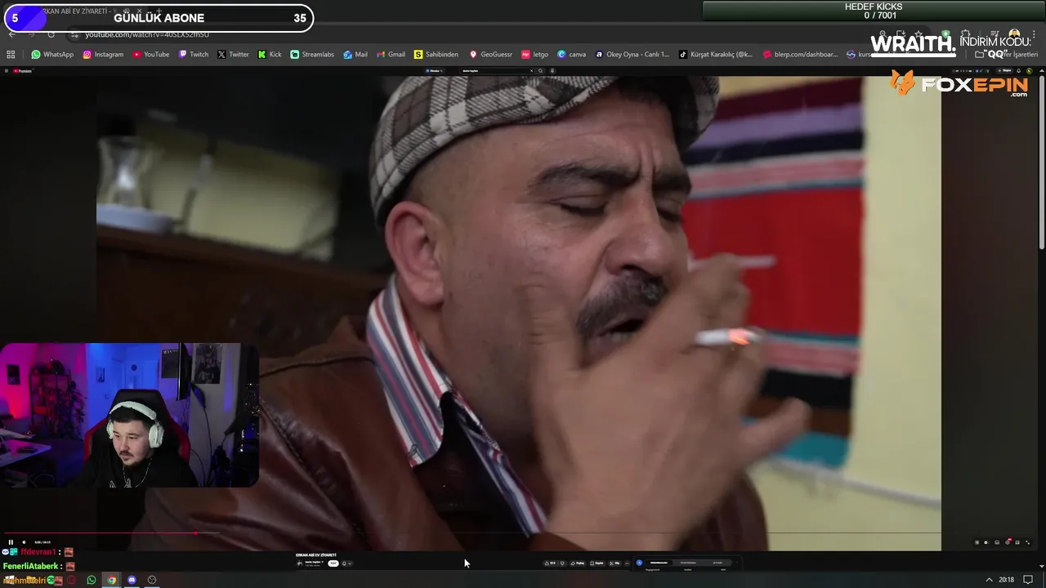Create a clip of the video
The image size is (1046, 588).
[614, 563]
